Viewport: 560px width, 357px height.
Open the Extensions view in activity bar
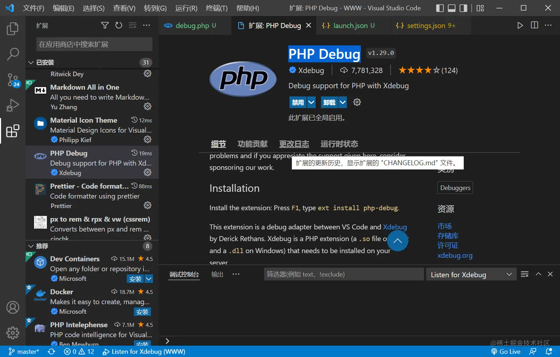click(x=13, y=131)
